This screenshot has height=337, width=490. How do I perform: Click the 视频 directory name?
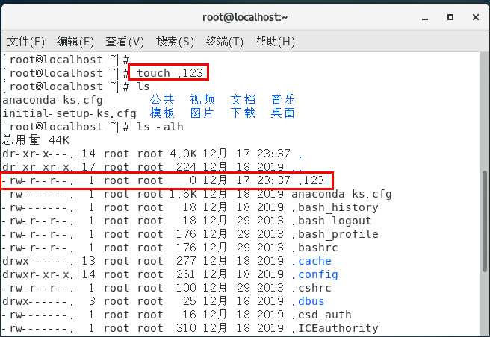coord(202,100)
